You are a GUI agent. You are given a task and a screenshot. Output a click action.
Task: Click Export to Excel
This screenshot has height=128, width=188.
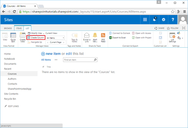[x=119, y=38]
